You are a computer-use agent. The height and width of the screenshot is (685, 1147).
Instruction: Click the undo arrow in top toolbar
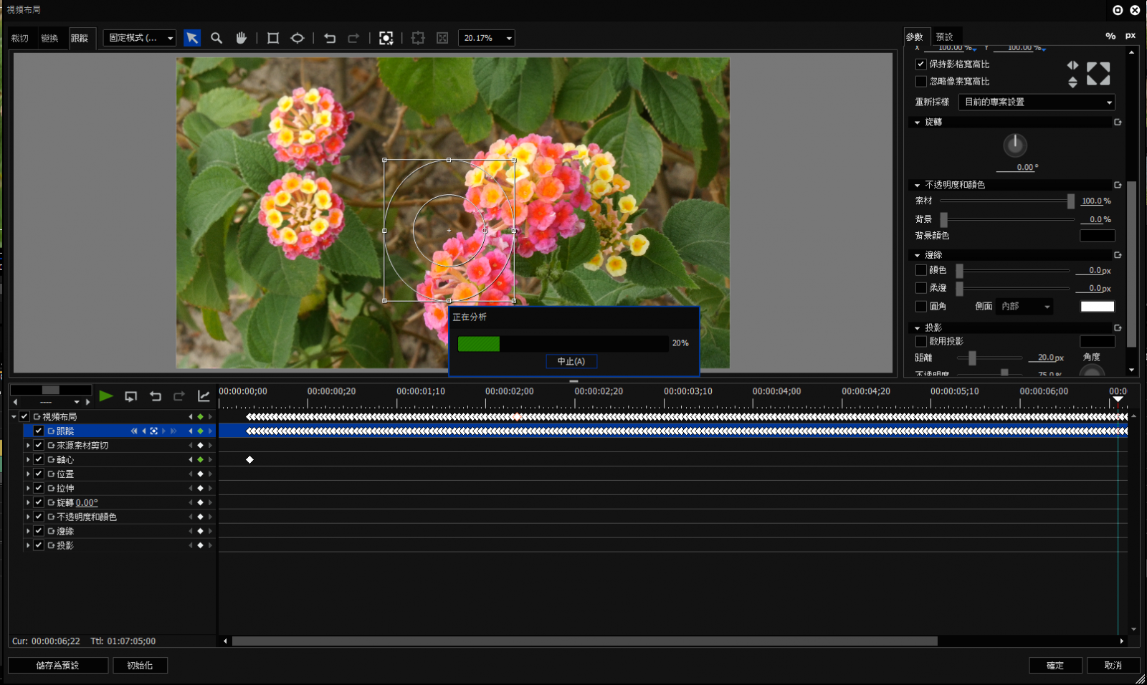330,38
